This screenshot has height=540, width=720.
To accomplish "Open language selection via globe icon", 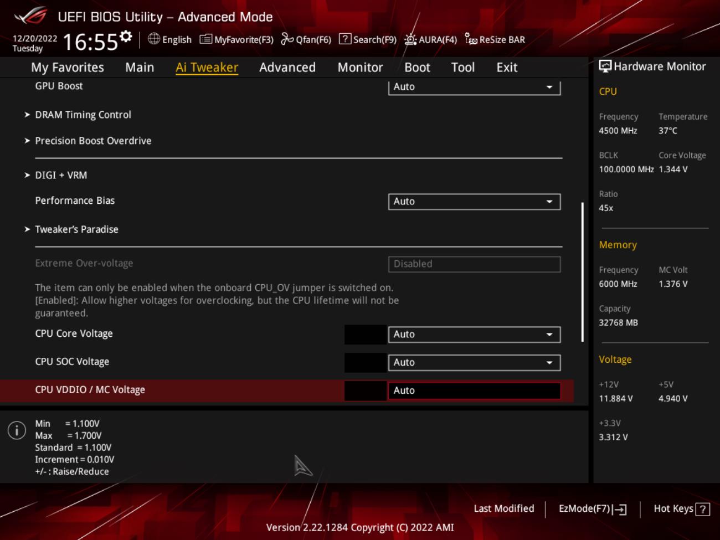I will pyautogui.click(x=154, y=39).
